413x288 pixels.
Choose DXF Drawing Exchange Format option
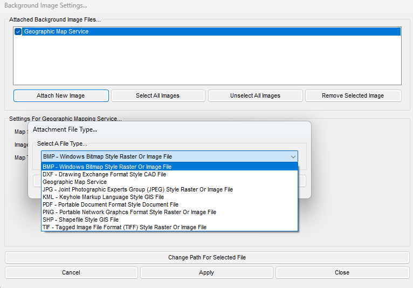click(x=169, y=174)
